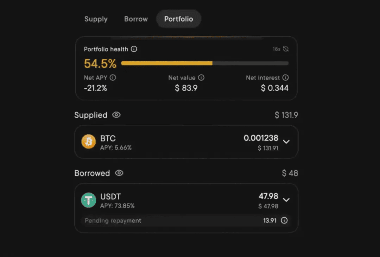Select the Portfolio tab
The width and height of the screenshot is (380, 257).
point(179,19)
